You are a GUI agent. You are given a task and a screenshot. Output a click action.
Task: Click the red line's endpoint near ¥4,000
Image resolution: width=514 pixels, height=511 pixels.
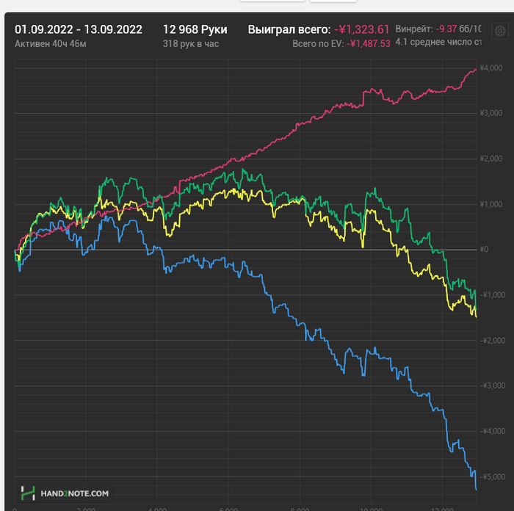pyautogui.click(x=476, y=70)
